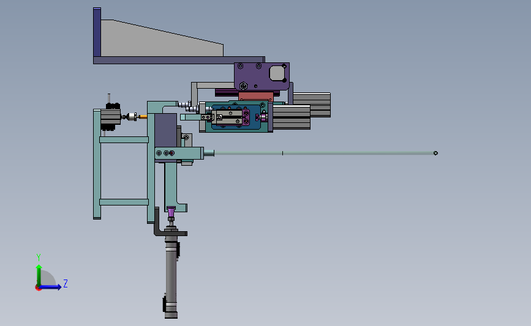
Task: Select the lower gray aluminum extrusion block
Action: (292, 117)
